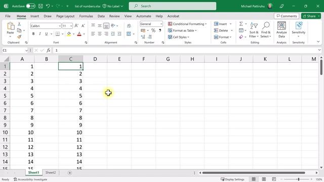324x182 pixels.
Task: Cut selection with scissors icon
Action: tap(19, 24)
